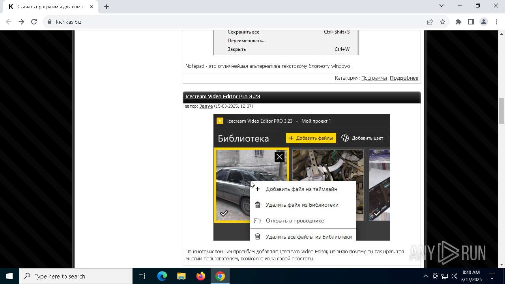Open the Icecream Video Editor Pro 3.23 title
This screenshot has width=505, height=284.
tap(223, 96)
